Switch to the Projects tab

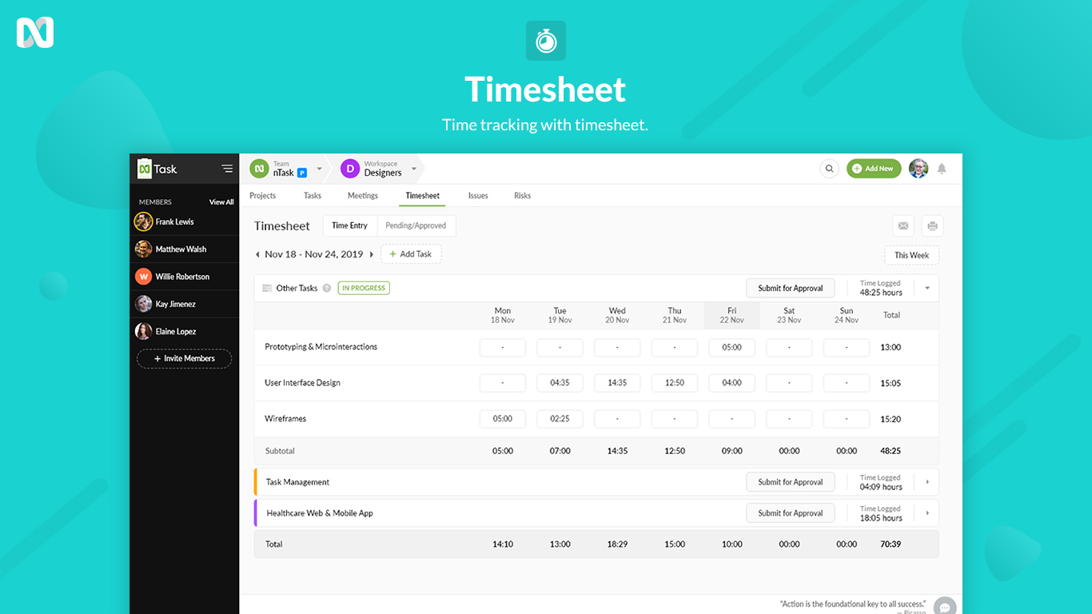pyautogui.click(x=262, y=196)
